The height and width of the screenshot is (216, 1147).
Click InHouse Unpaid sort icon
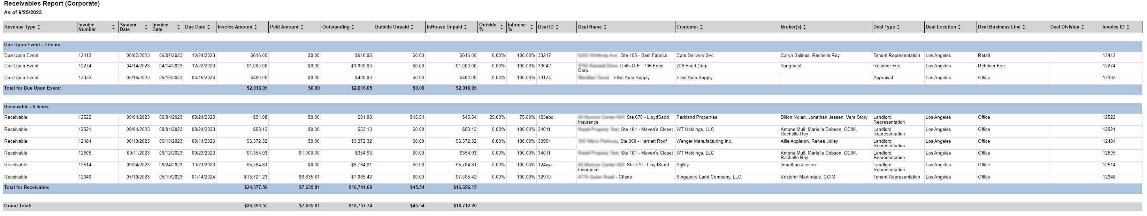[x=465, y=27]
